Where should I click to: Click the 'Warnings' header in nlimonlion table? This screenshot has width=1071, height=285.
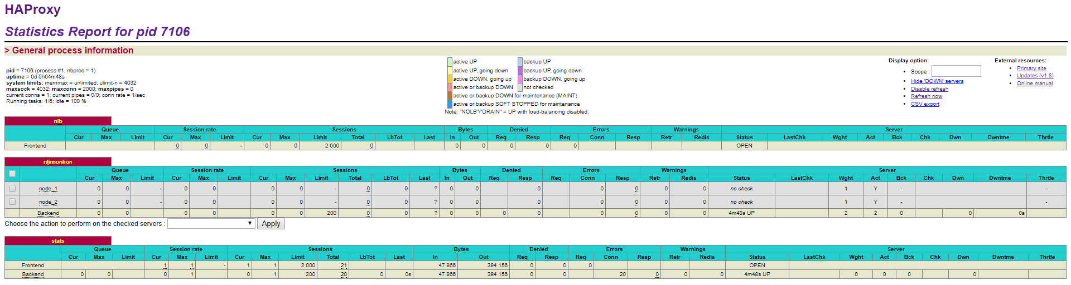point(674,170)
